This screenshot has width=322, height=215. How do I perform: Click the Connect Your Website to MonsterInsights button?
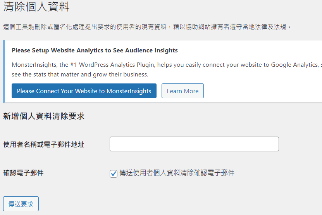point(84,91)
